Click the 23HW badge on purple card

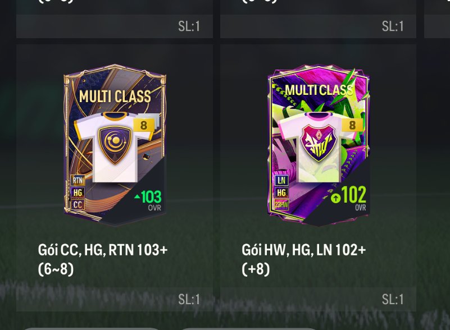coord(281,204)
